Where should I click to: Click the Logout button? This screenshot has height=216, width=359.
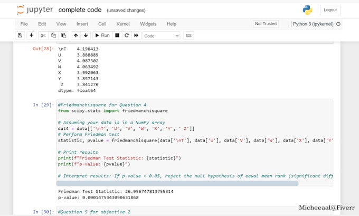[330, 10]
